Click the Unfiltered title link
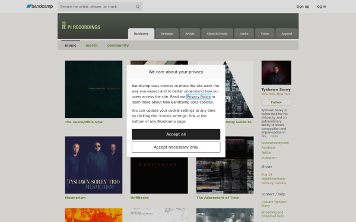The width and height of the screenshot is (356, 222). 139,198
